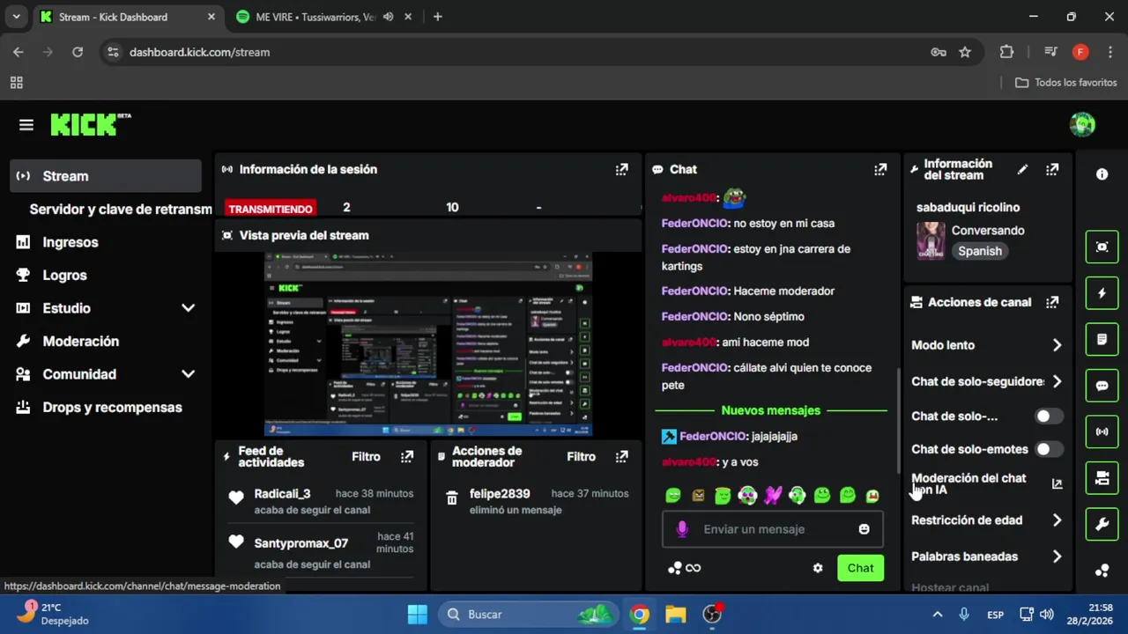This screenshot has width=1128, height=634.
Task: Open Restricción de edad options chevron
Action: click(x=1057, y=520)
